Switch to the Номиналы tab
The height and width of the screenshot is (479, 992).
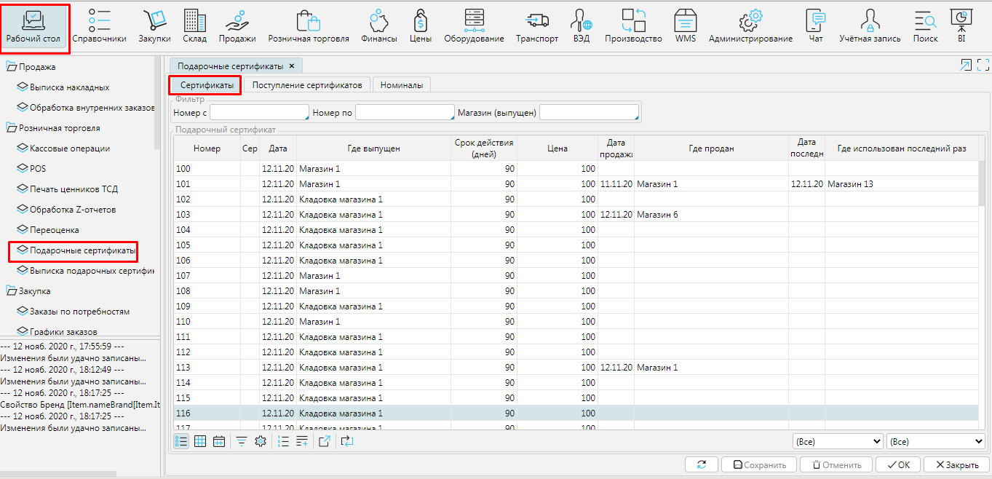(x=401, y=85)
